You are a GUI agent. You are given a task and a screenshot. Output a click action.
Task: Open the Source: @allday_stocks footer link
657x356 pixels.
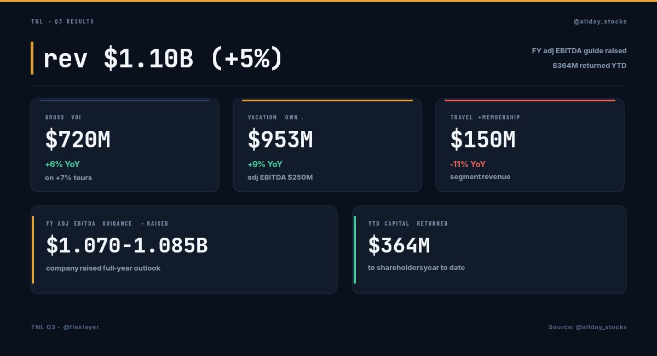tap(588, 327)
